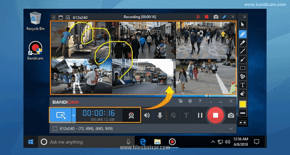Select the numbering stamp tool

pyautogui.click(x=242, y=76)
